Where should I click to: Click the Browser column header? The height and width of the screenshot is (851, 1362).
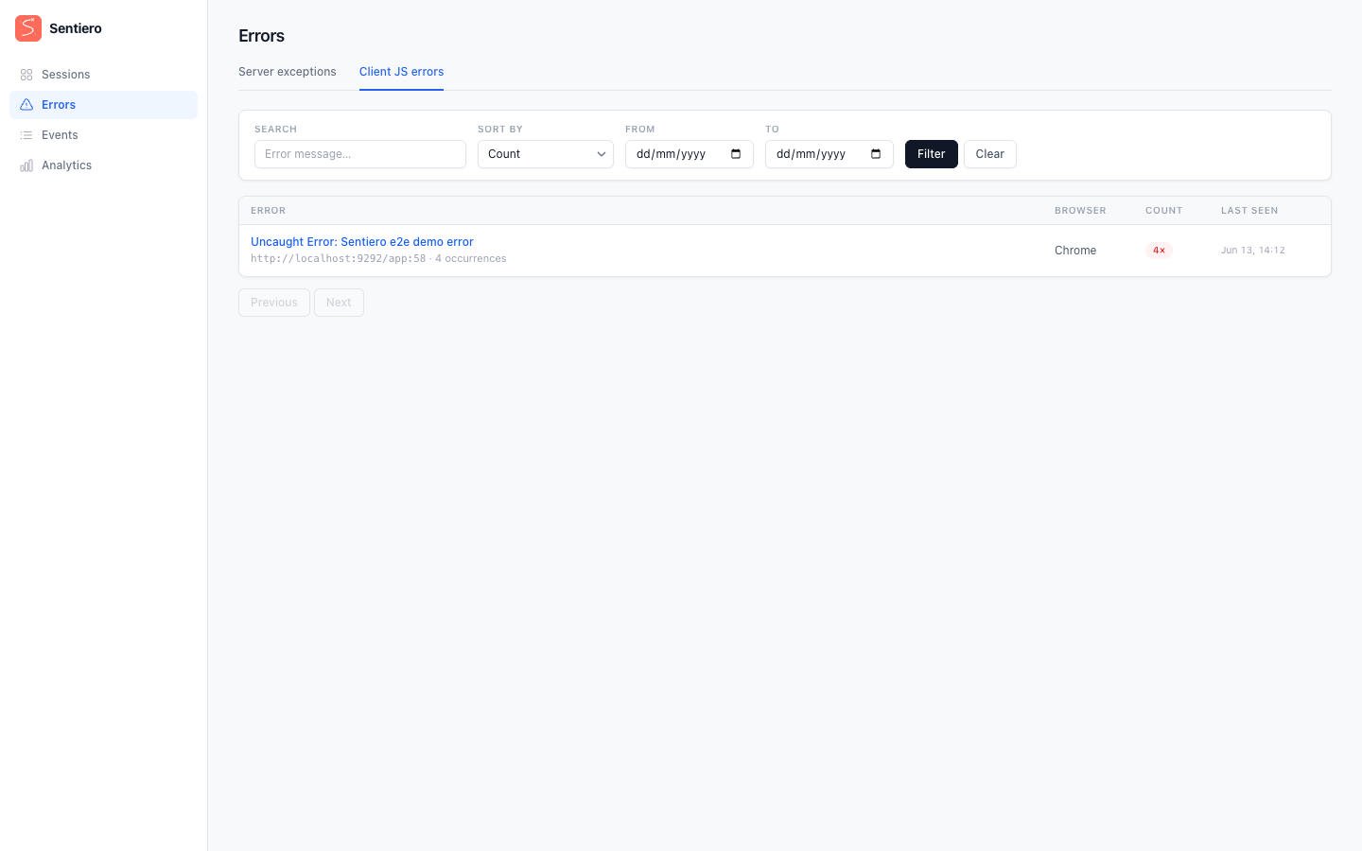1080,211
